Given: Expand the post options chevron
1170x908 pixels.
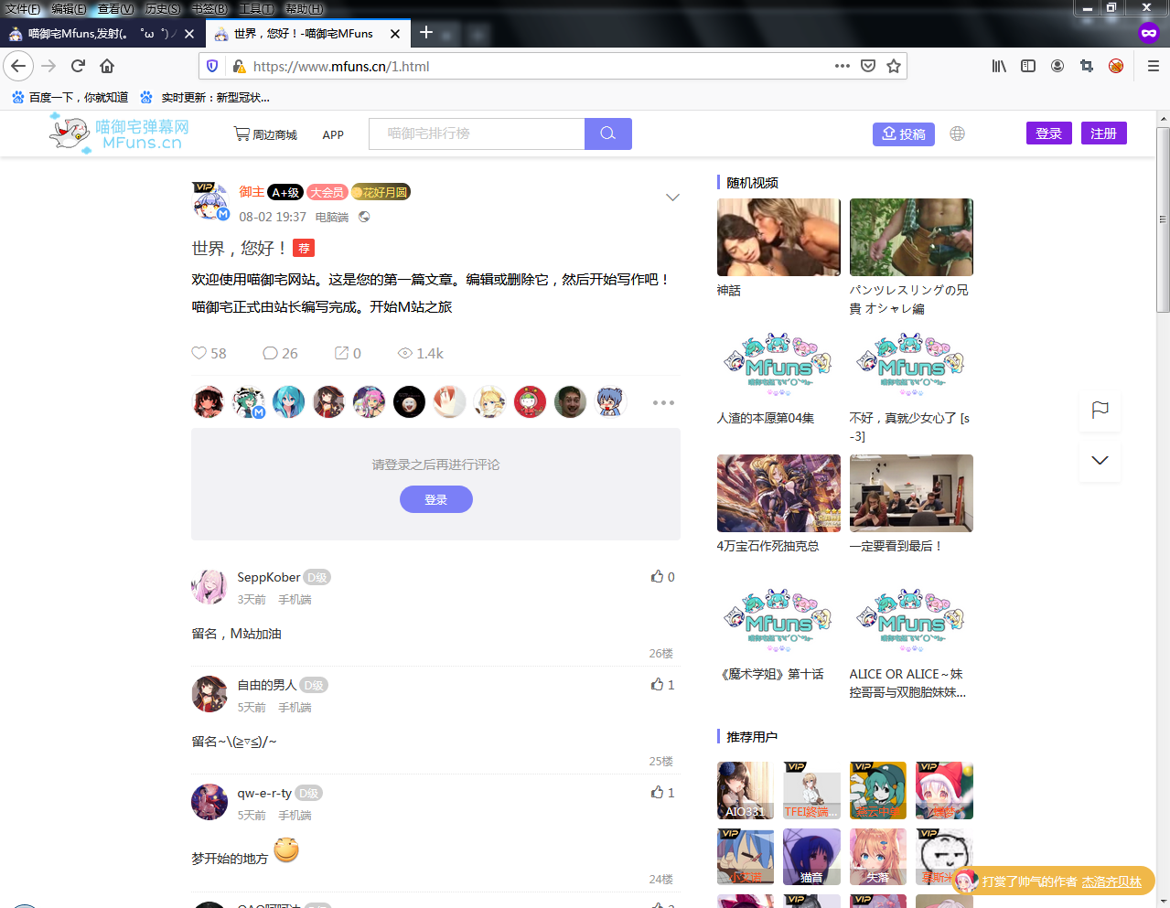Looking at the screenshot, I should click(x=672, y=198).
